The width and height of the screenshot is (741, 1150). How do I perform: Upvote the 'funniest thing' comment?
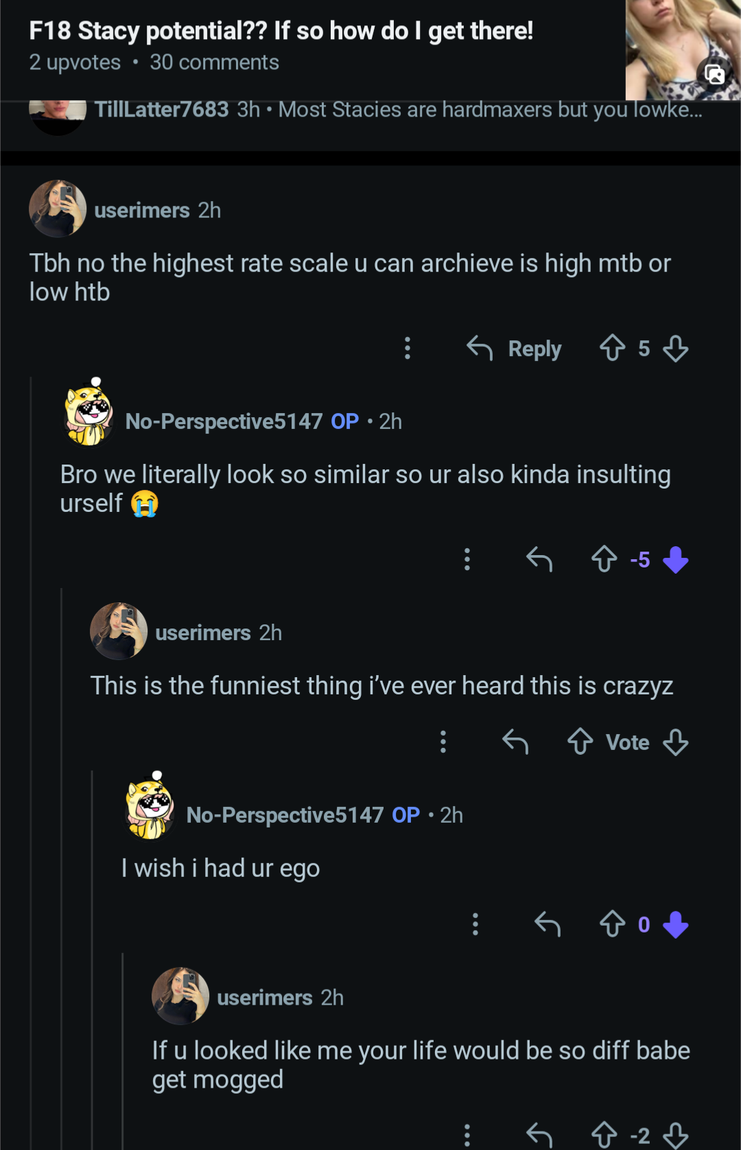pyautogui.click(x=580, y=742)
